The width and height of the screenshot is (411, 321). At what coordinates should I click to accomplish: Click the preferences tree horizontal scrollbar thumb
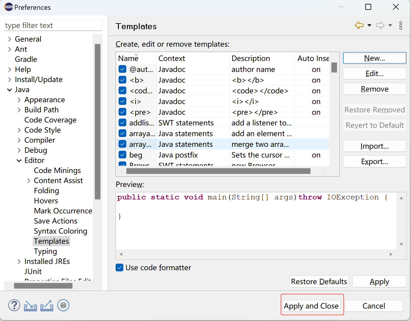click(43, 286)
